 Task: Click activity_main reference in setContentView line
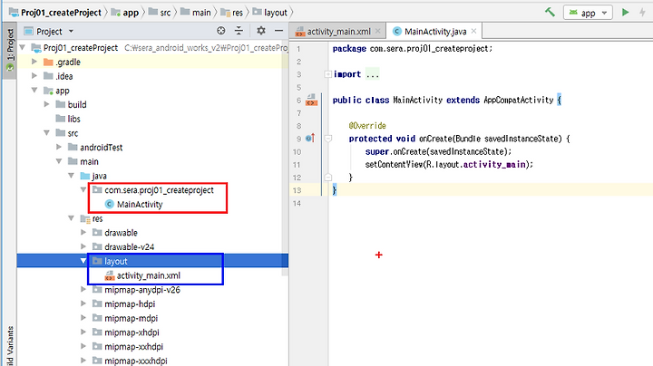pos(494,164)
